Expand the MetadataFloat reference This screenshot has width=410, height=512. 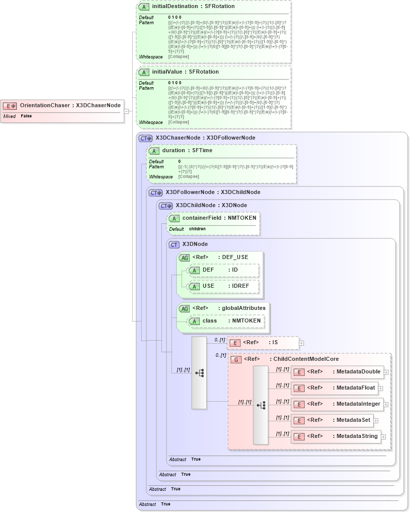tap(381, 389)
